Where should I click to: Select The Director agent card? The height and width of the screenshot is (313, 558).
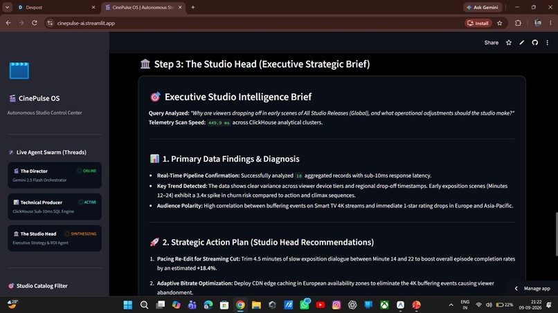55,175
